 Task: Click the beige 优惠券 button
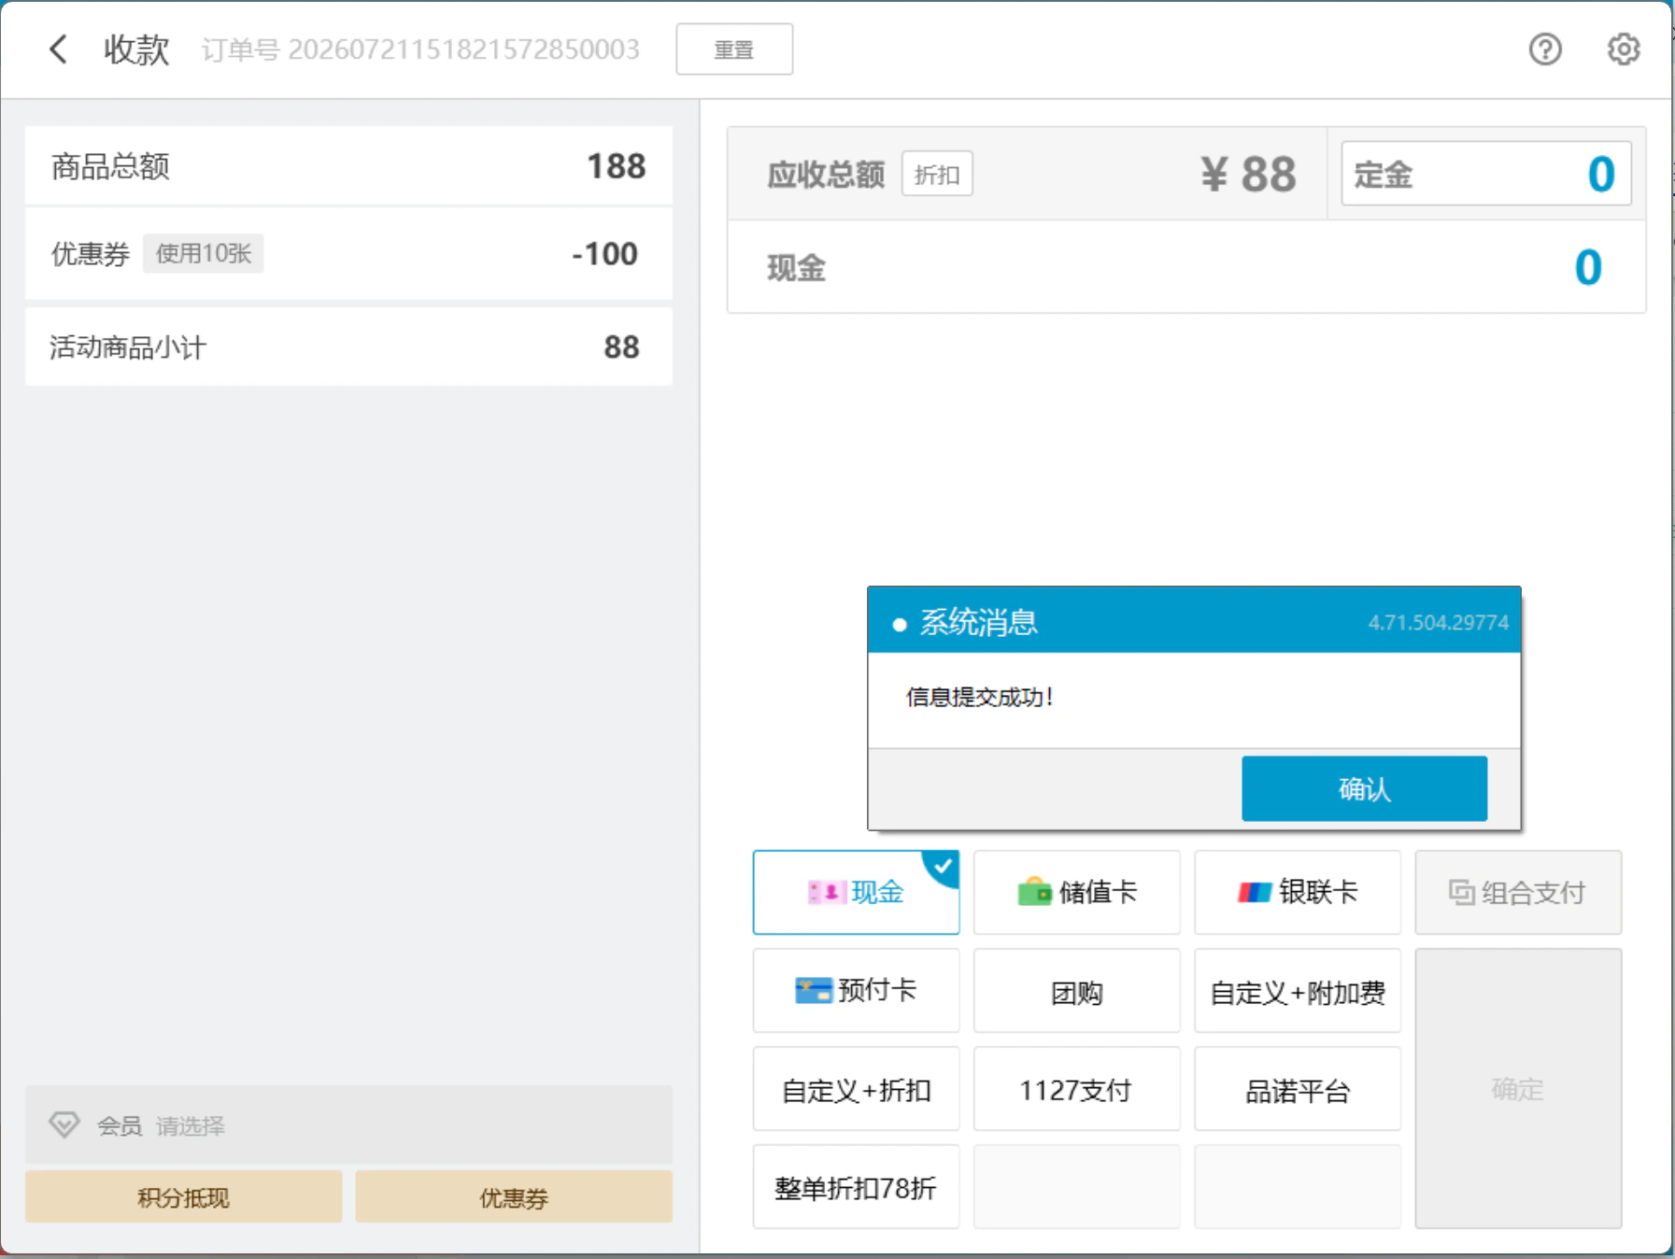(x=513, y=1196)
